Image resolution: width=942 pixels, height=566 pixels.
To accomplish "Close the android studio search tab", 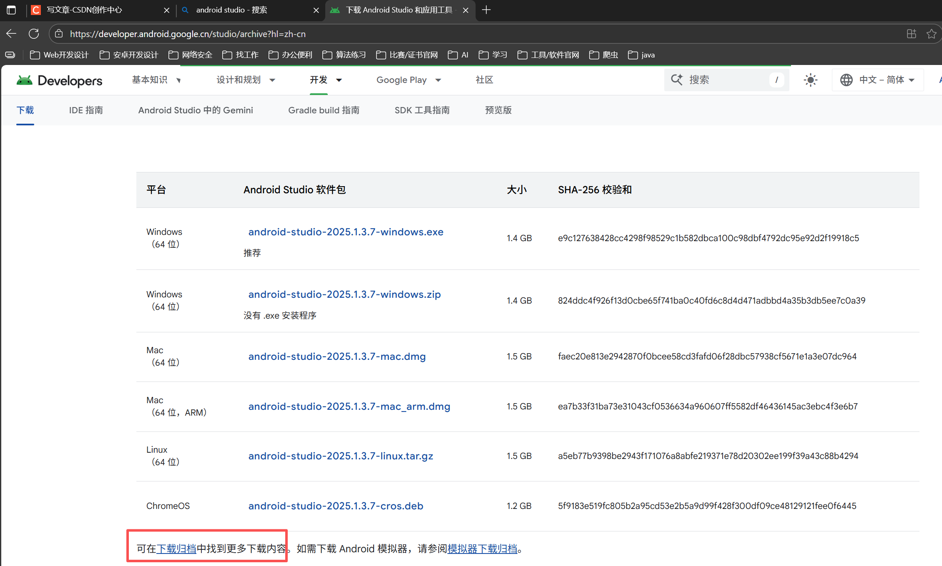I will pos(316,10).
